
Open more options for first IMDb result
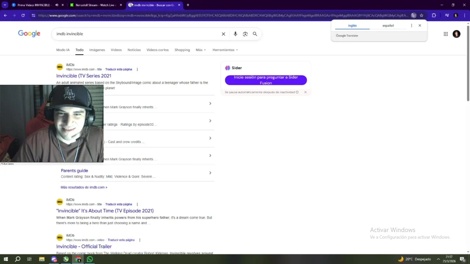pyautogui.click(x=137, y=69)
